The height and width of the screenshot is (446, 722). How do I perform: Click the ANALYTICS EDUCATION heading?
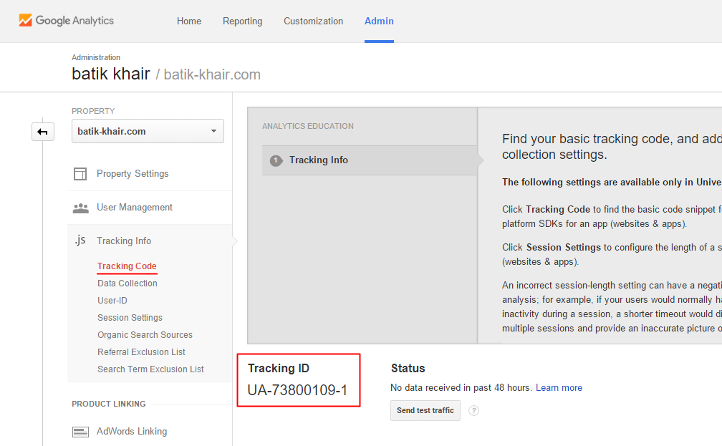pos(307,126)
